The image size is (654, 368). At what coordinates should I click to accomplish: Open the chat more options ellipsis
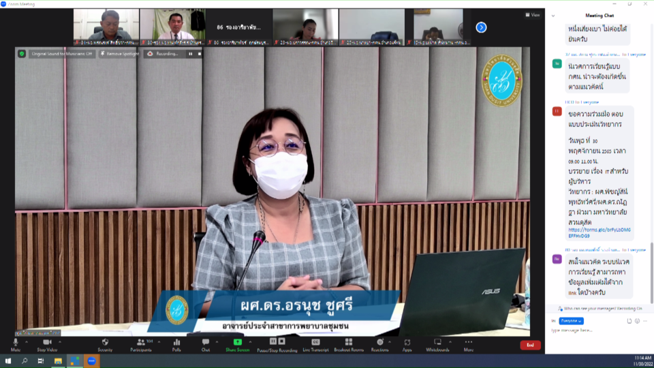point(645,321)
